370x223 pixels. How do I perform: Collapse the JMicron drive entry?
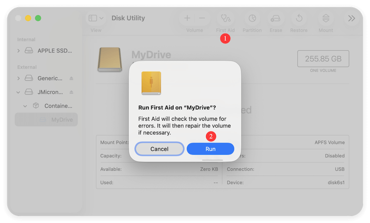(18, 92)
